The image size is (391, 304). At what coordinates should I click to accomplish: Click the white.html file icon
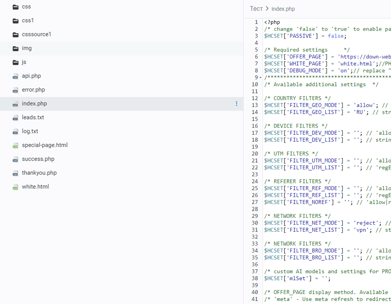16,187
